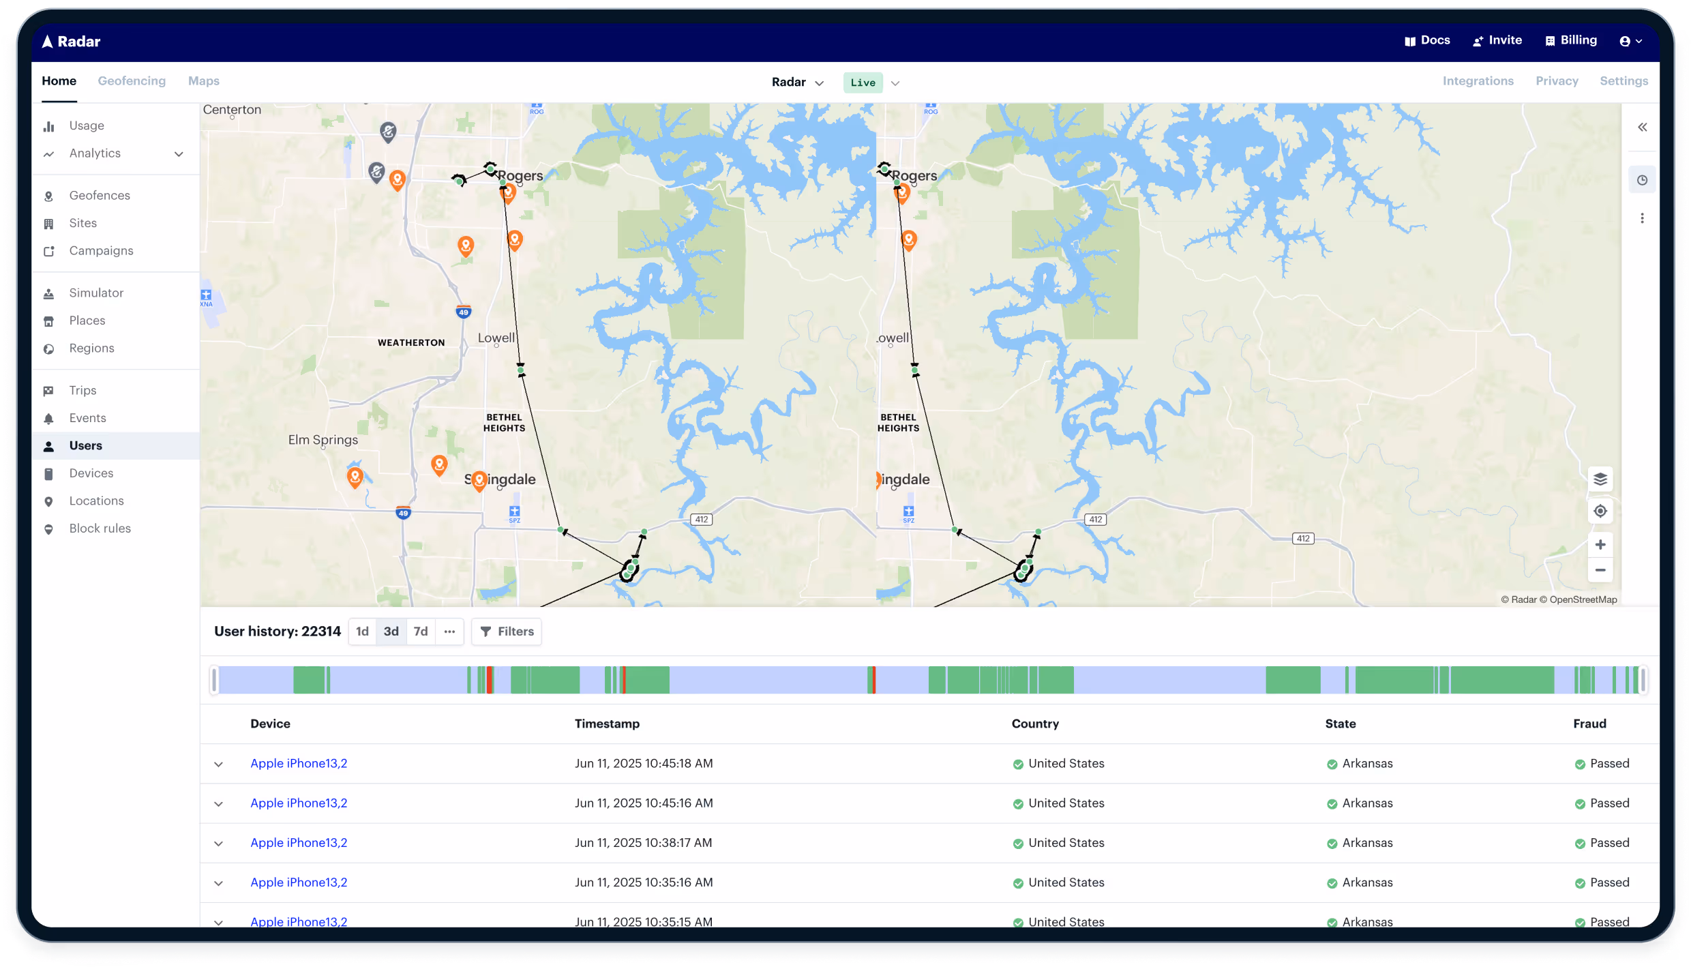1691x967 pixels.
Task: Open the Live environment dropdown
Action: (872, 83)
